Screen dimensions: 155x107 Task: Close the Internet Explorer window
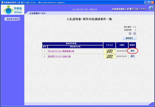(x=152, y=2)
